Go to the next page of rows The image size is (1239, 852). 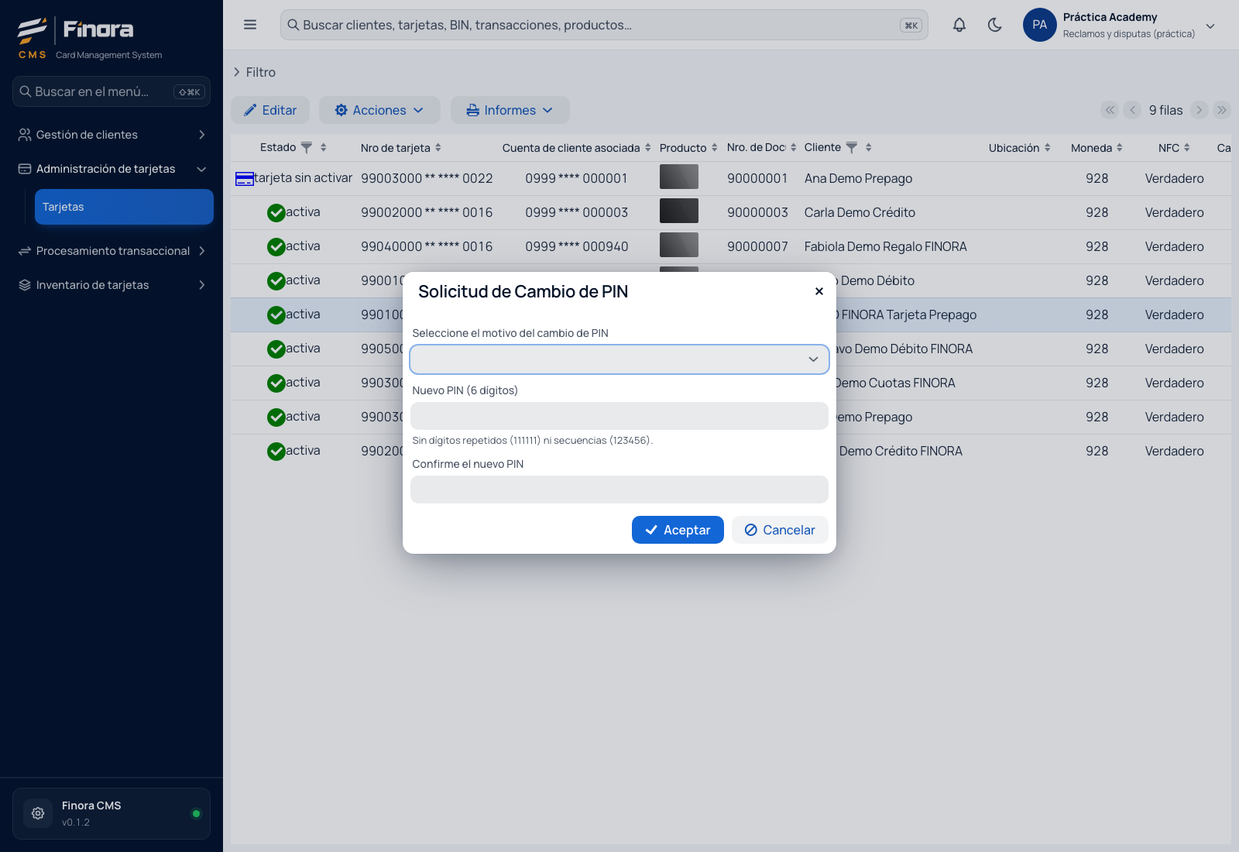tap(1200, 110)
